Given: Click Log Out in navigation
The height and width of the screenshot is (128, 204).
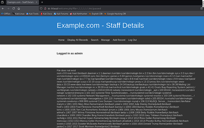Looking at the screenshot, I should point(132,40).
